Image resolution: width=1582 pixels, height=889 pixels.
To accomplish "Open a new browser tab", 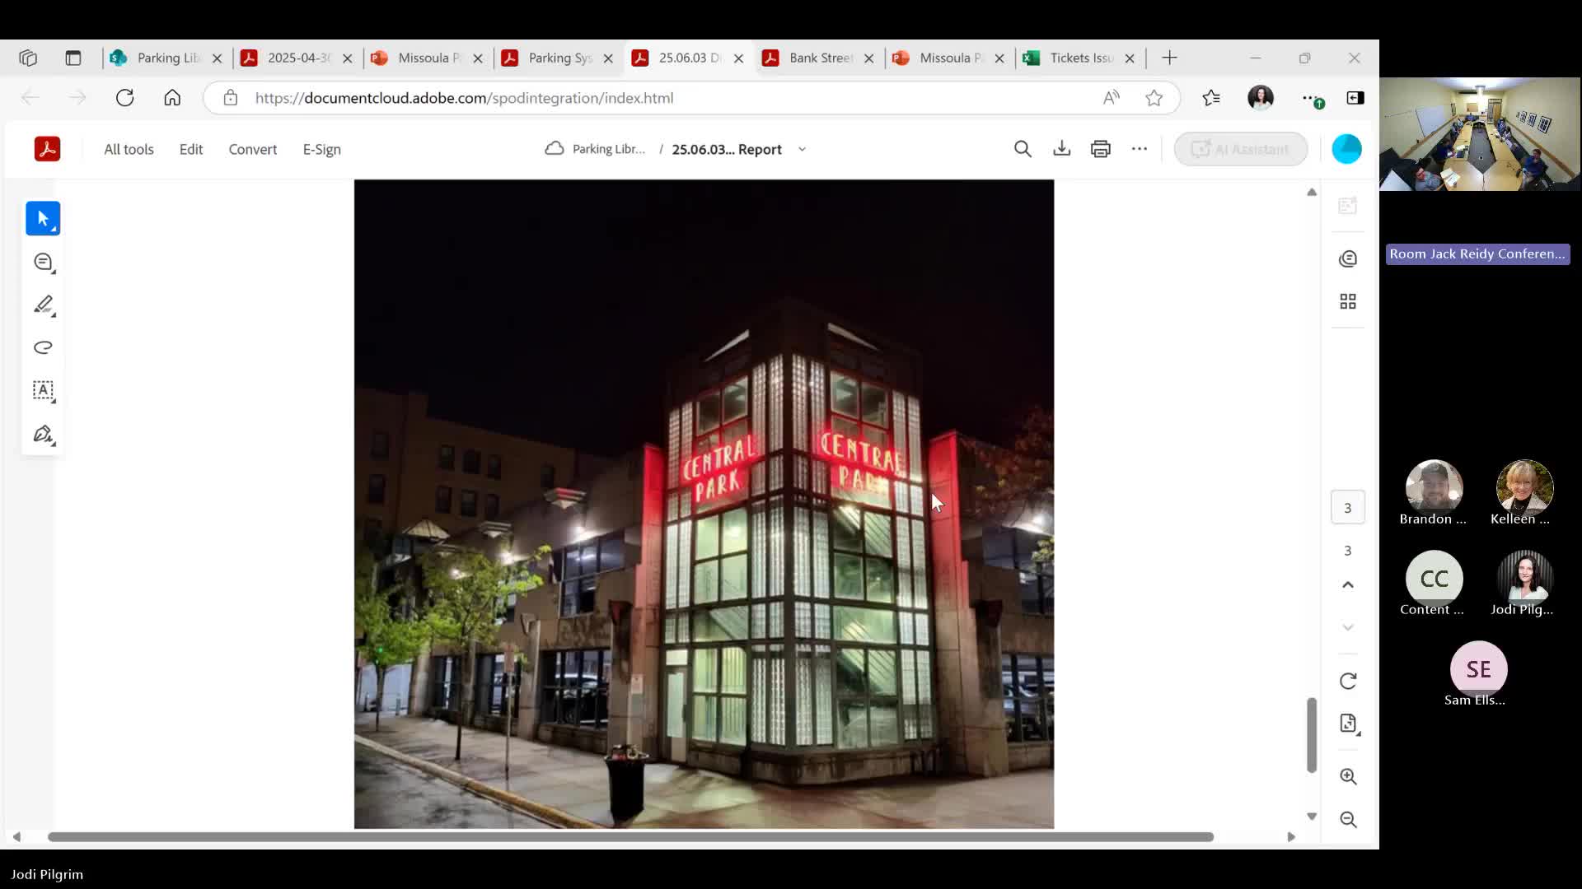I will pos(1169,58).
